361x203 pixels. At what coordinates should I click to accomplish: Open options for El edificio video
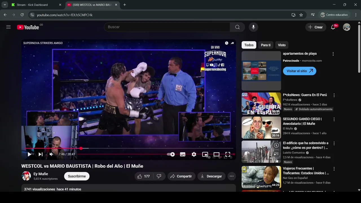334,144
